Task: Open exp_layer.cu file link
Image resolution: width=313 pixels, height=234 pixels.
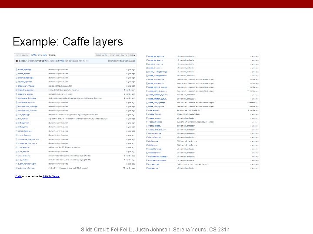Action: [153, 168]
